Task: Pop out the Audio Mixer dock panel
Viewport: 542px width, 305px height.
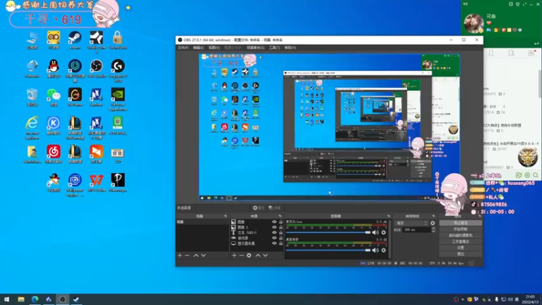Action: click(x=388, y=216)
